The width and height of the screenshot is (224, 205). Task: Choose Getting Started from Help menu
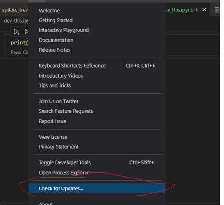click(97, 20)
